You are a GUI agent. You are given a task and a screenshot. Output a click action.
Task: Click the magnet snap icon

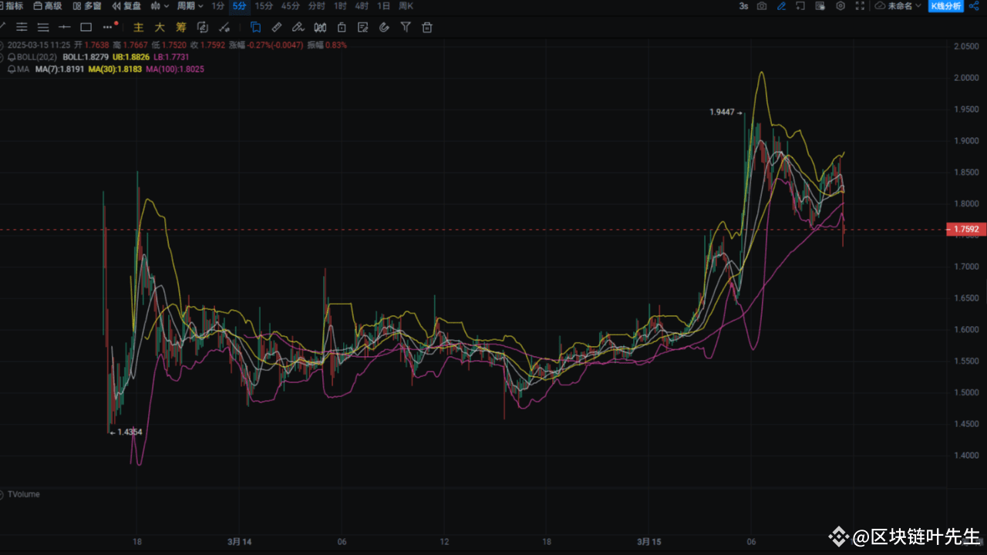(x=384, y=27)
